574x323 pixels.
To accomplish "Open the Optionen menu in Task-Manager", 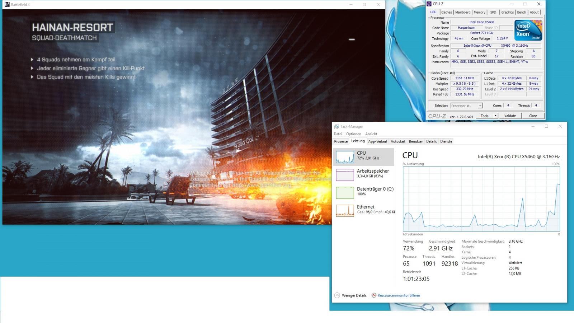I will click(x=354, y=134).
